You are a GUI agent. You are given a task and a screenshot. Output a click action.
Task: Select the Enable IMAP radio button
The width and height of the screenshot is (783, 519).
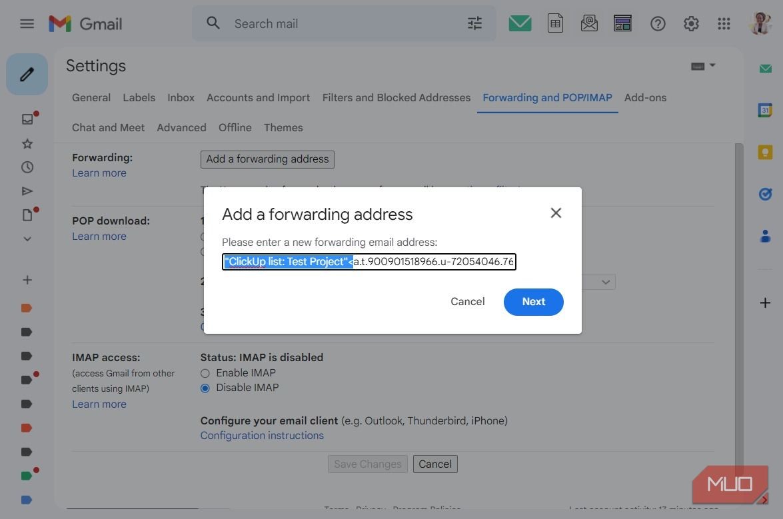click(x=205, y=373)
